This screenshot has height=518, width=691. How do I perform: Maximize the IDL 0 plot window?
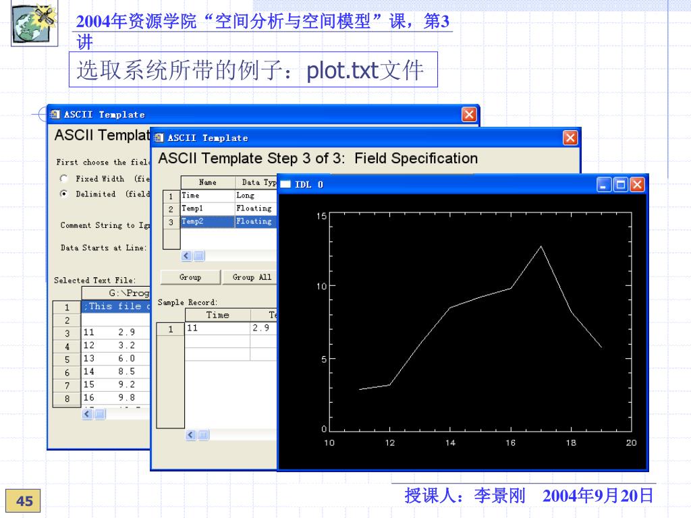click(621, 185)
